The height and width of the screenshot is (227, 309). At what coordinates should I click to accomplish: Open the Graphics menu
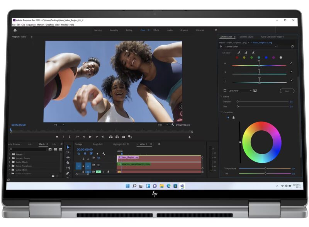coord(49,25)
